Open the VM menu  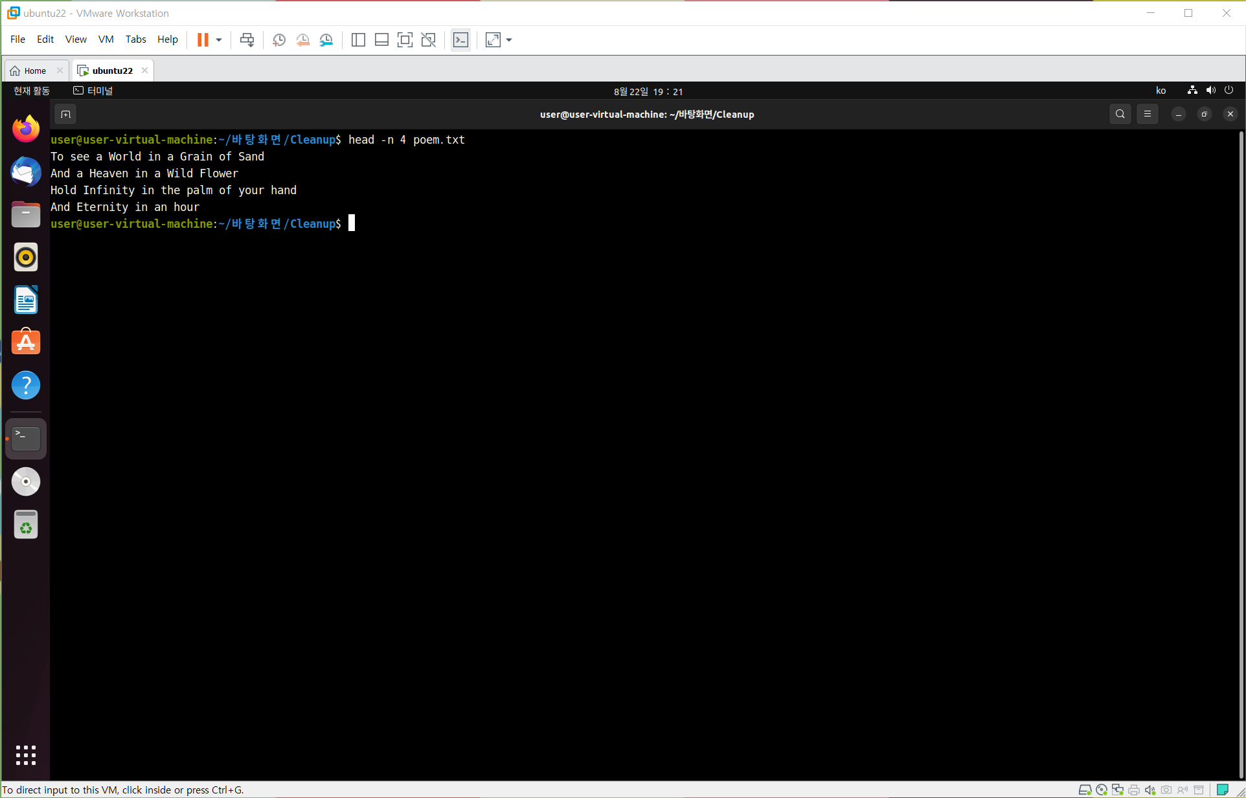tap(106, 39)
